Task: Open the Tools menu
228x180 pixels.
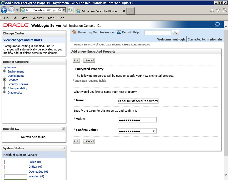Action: [51, 18]
